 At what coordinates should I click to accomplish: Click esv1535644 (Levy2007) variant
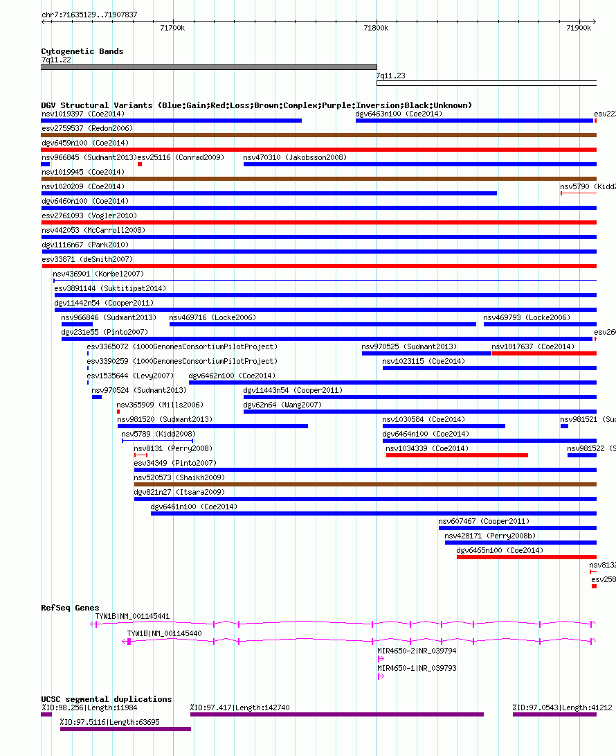(x=88, y=383)
